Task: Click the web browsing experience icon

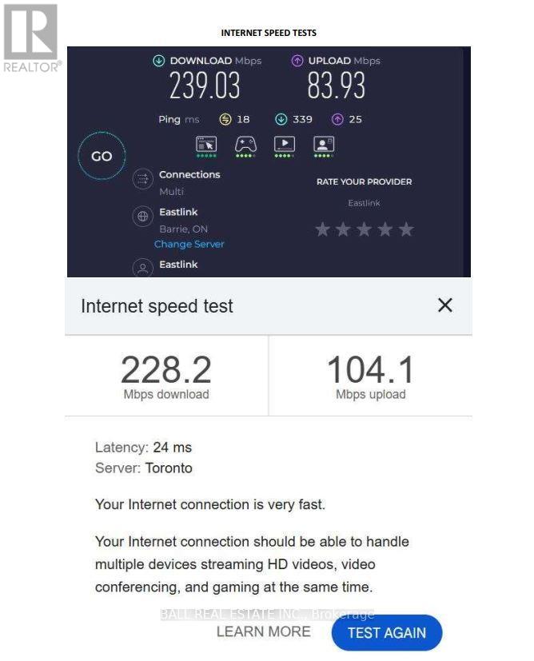Action: (x=206, y=145)
